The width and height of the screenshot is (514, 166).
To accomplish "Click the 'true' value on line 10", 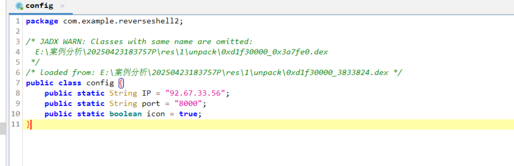I will [188, 114].
